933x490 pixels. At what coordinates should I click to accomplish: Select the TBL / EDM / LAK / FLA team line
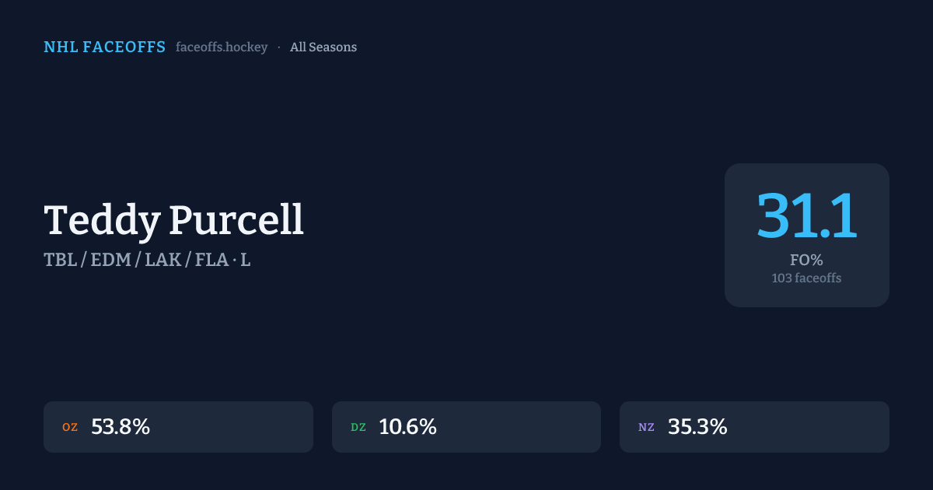pyautogui.click(x=135, y=261)
